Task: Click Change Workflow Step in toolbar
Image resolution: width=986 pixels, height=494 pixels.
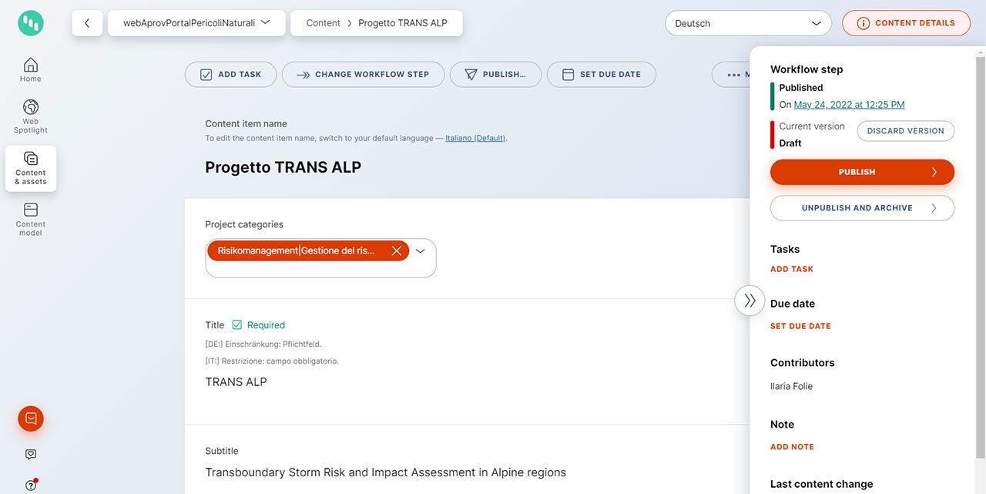Action: point(363,75)
